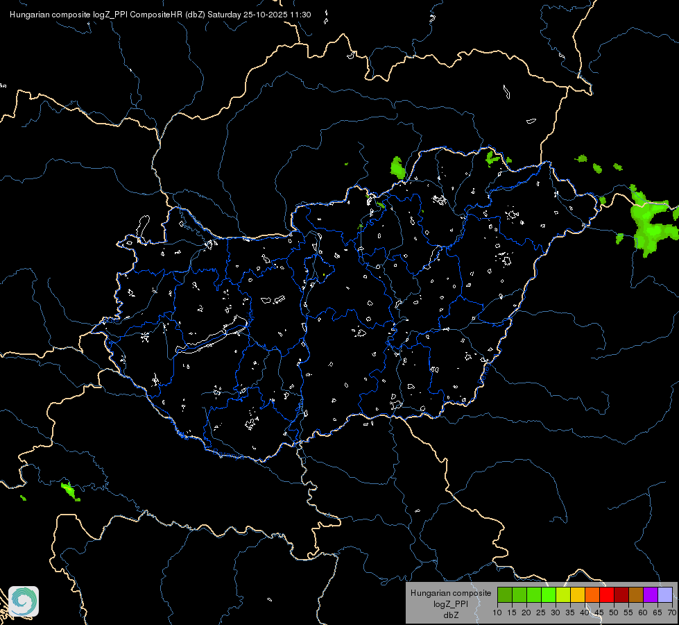Click the legend scale value '65'
The height and width of the screenshot is (625, 679).
pyautogui.click(x=657, y=612)
